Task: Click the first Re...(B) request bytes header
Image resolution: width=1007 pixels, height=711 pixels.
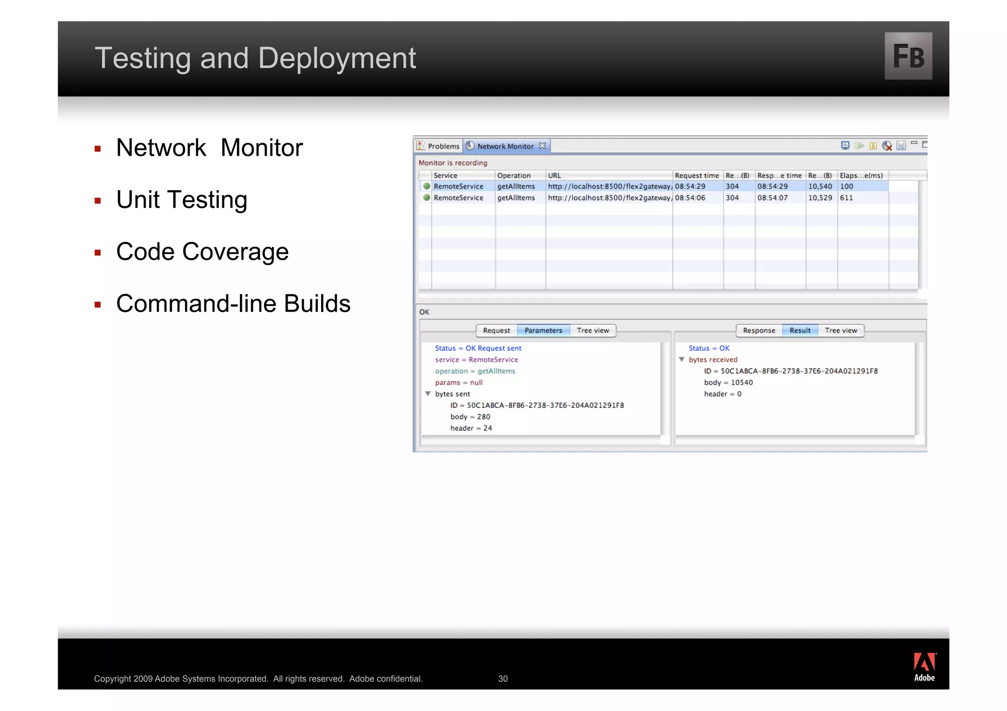Action: pos(739,175)
